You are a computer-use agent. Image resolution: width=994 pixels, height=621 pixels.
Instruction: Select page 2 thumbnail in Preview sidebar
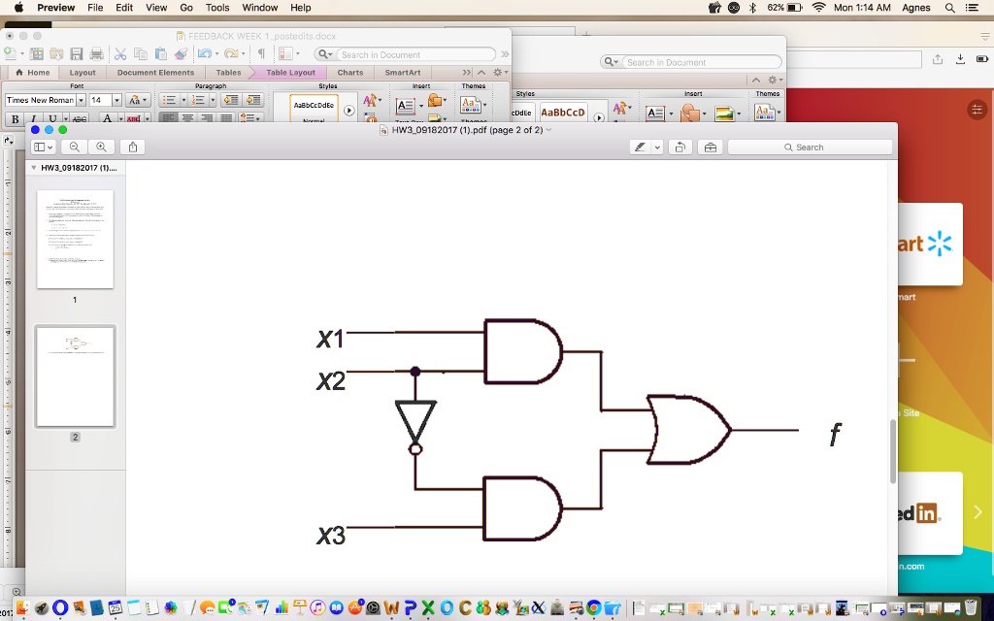(75, 376)
